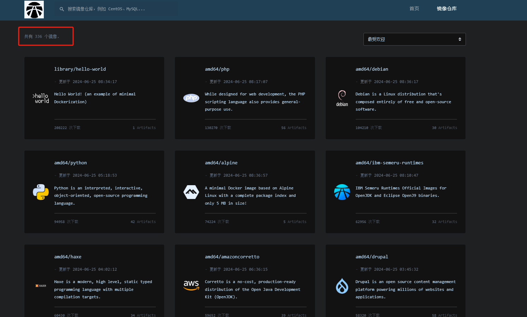This screenshot has width=527, height=317.
Task: Click the '208222 次下载' download count
Action: (x=67, y=128)
